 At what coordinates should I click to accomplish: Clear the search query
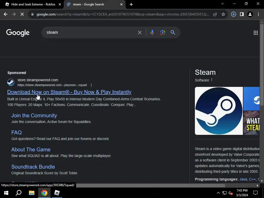[x=139, y=32]
